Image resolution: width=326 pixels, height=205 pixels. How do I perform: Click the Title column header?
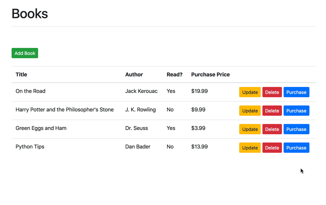pyautogui.click(x=21, y=74)
